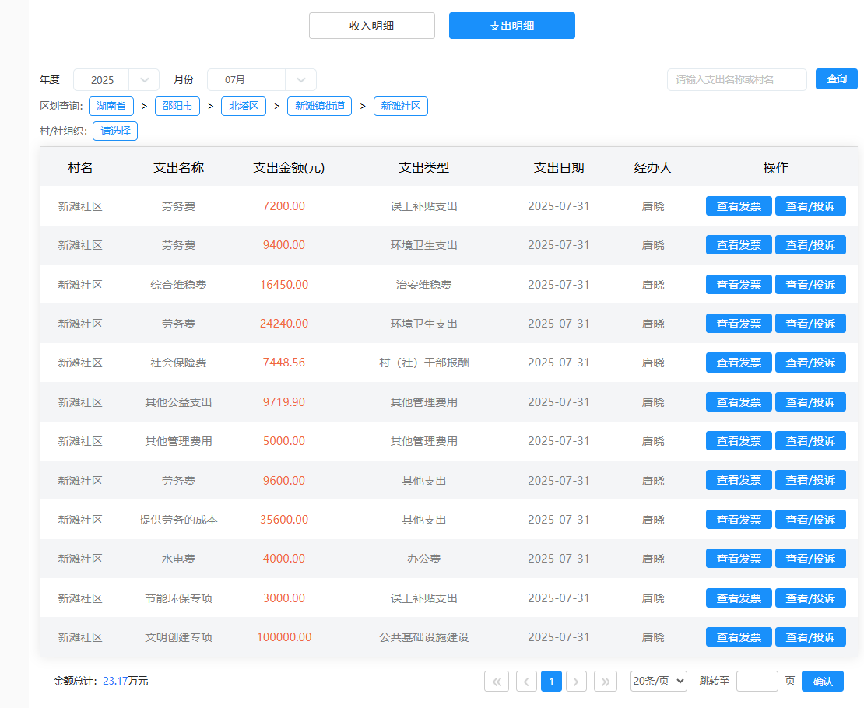Click the 新滩镇街道 region tag

[319, 107]
